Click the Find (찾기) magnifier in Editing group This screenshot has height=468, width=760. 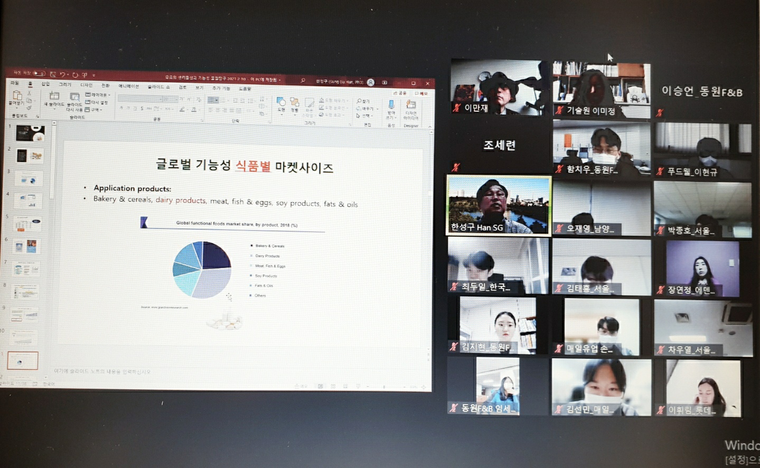pos(359,100)
